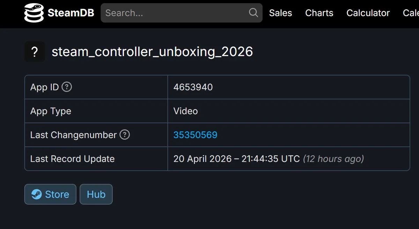The image size is (419, 229).
Task: Open changenumber 35350569 details
Action: point(195,135)
